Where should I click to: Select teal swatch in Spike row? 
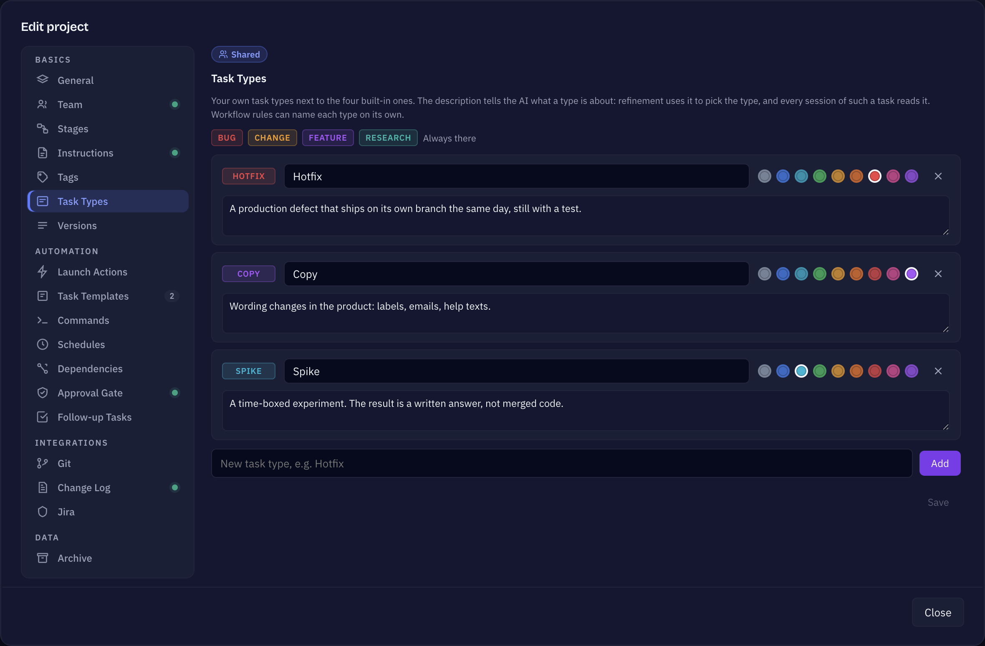[x=801, y=371]
